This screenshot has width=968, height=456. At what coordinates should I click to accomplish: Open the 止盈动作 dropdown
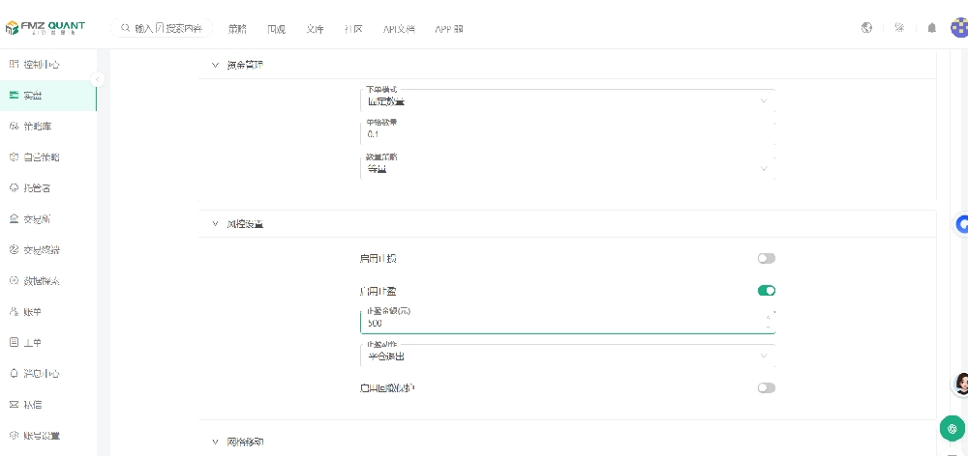(x=566, y=356)
